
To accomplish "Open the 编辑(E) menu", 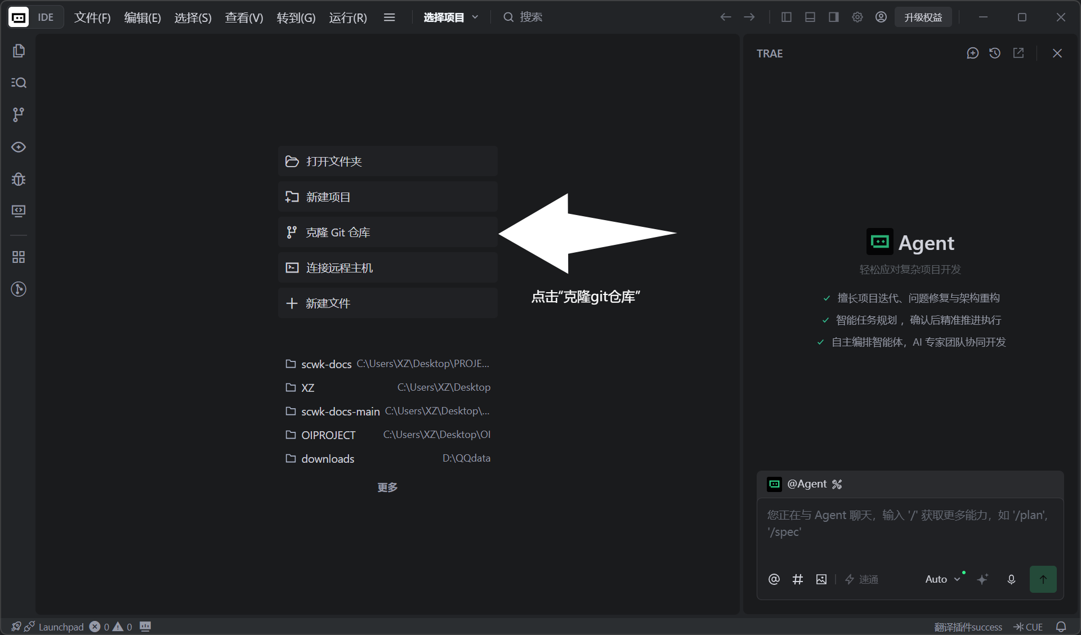I will point(142,17).
